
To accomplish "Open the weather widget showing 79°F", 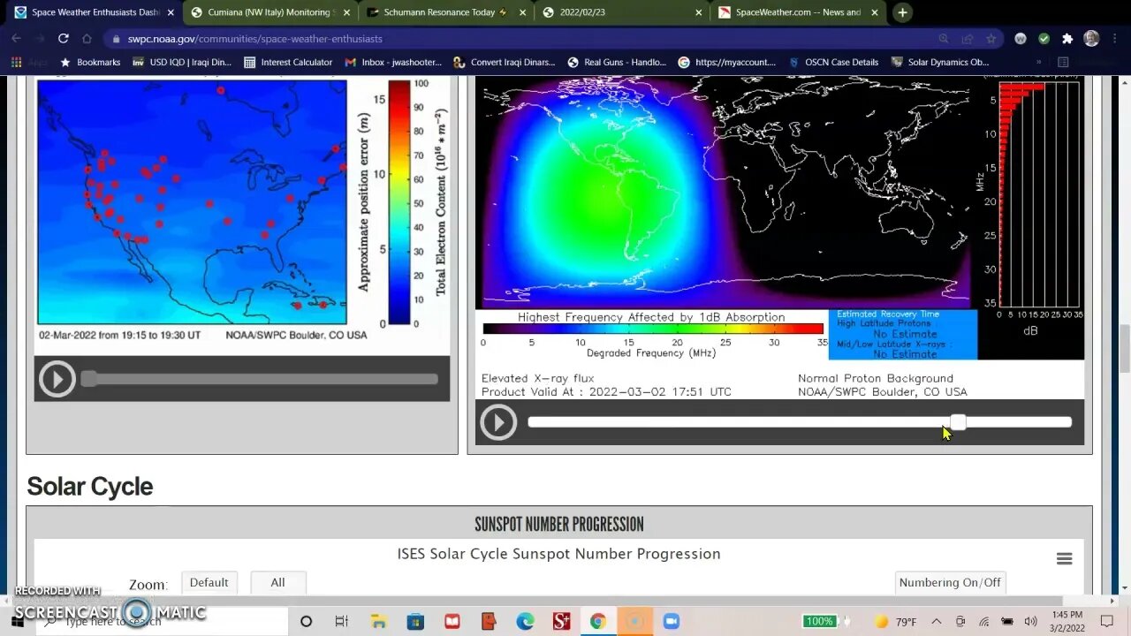I will coord(896,622).
